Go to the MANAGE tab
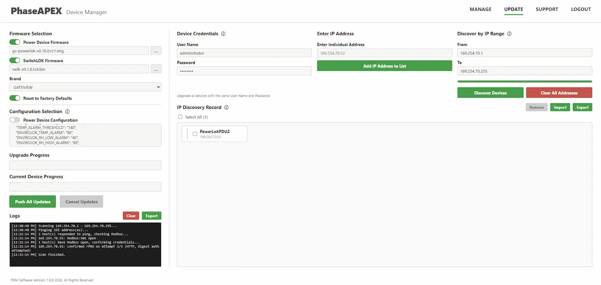Image resolution: width=601 pixels, height=285 pixels. point(480,9)
